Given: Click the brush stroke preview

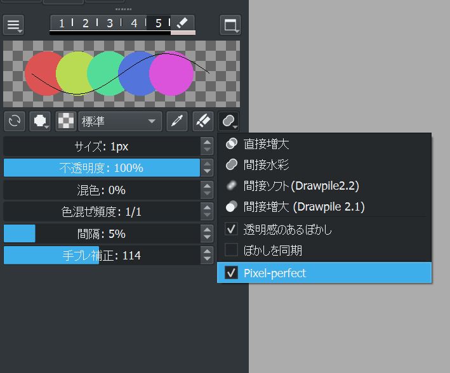Looking at the screenshot, I should 121,74.
